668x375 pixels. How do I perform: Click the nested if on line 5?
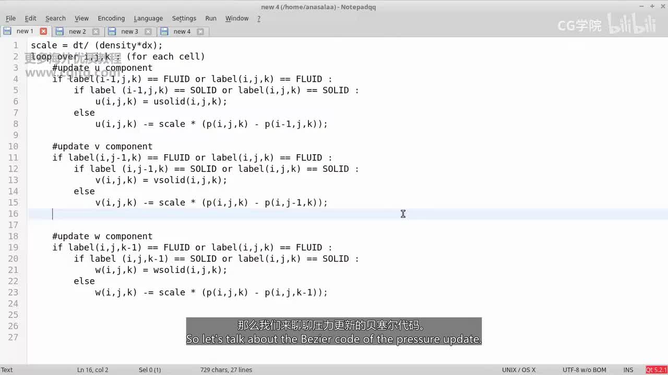coord(216,90)
